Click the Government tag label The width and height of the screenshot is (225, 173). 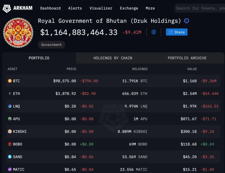click(51, 45)
